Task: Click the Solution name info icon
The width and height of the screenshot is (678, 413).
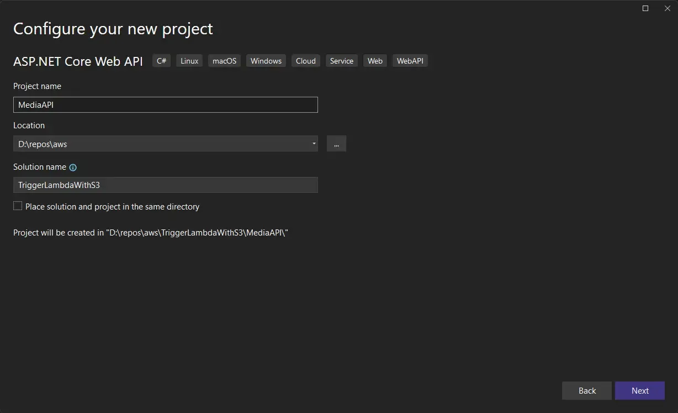Action: coord(73,167)
